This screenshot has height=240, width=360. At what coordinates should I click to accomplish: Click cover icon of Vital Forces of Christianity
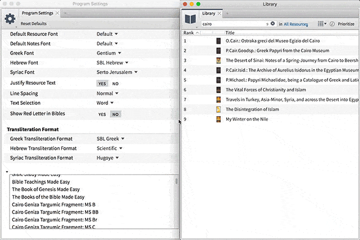coord(218,90)
